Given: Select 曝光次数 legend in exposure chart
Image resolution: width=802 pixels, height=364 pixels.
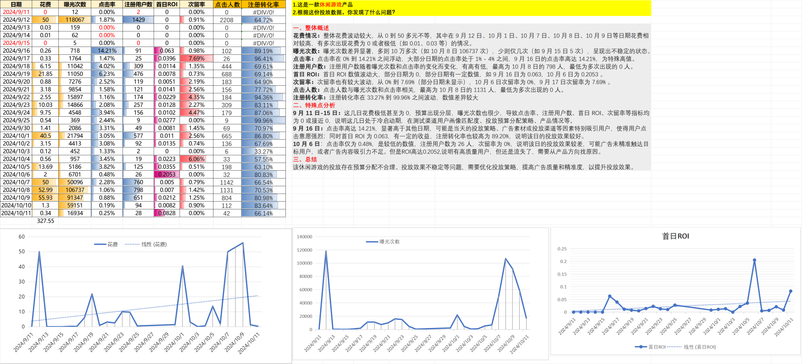Looking at the screenshot, I should tap(383, 242).
